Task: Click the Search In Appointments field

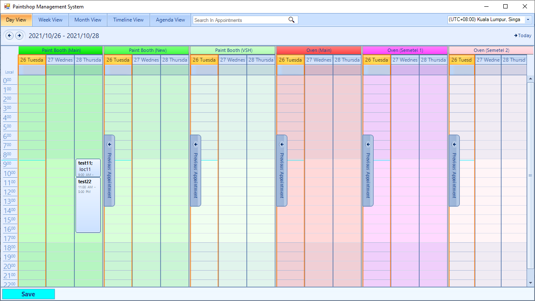Action: tap(245, 20)
